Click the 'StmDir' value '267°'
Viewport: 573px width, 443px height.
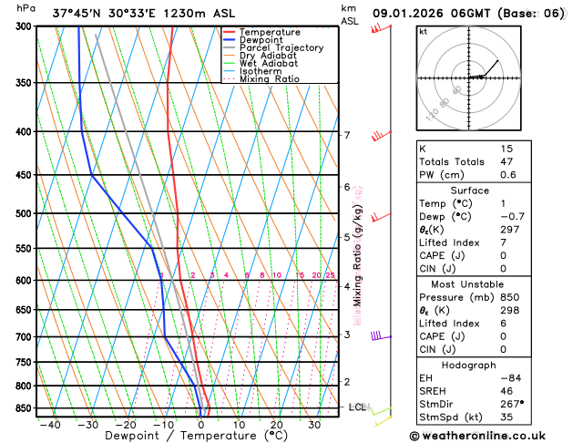point(512,404)
